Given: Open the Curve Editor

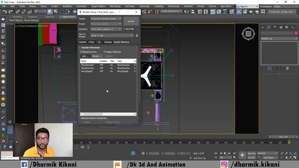Looking at the screenshot, I should click(219, 12).
